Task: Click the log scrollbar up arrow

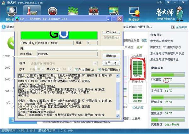Action: 118,76
